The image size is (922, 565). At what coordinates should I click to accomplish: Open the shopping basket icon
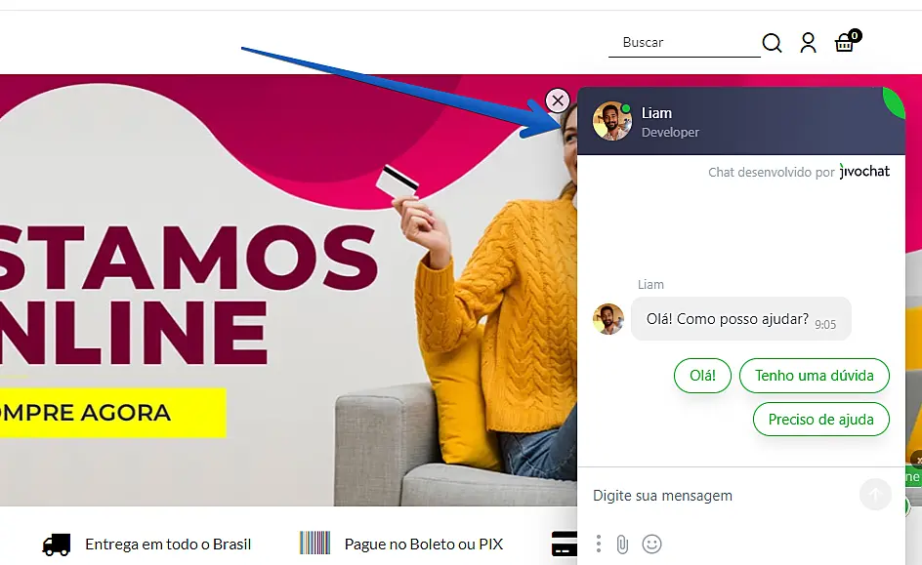(848, 41)
